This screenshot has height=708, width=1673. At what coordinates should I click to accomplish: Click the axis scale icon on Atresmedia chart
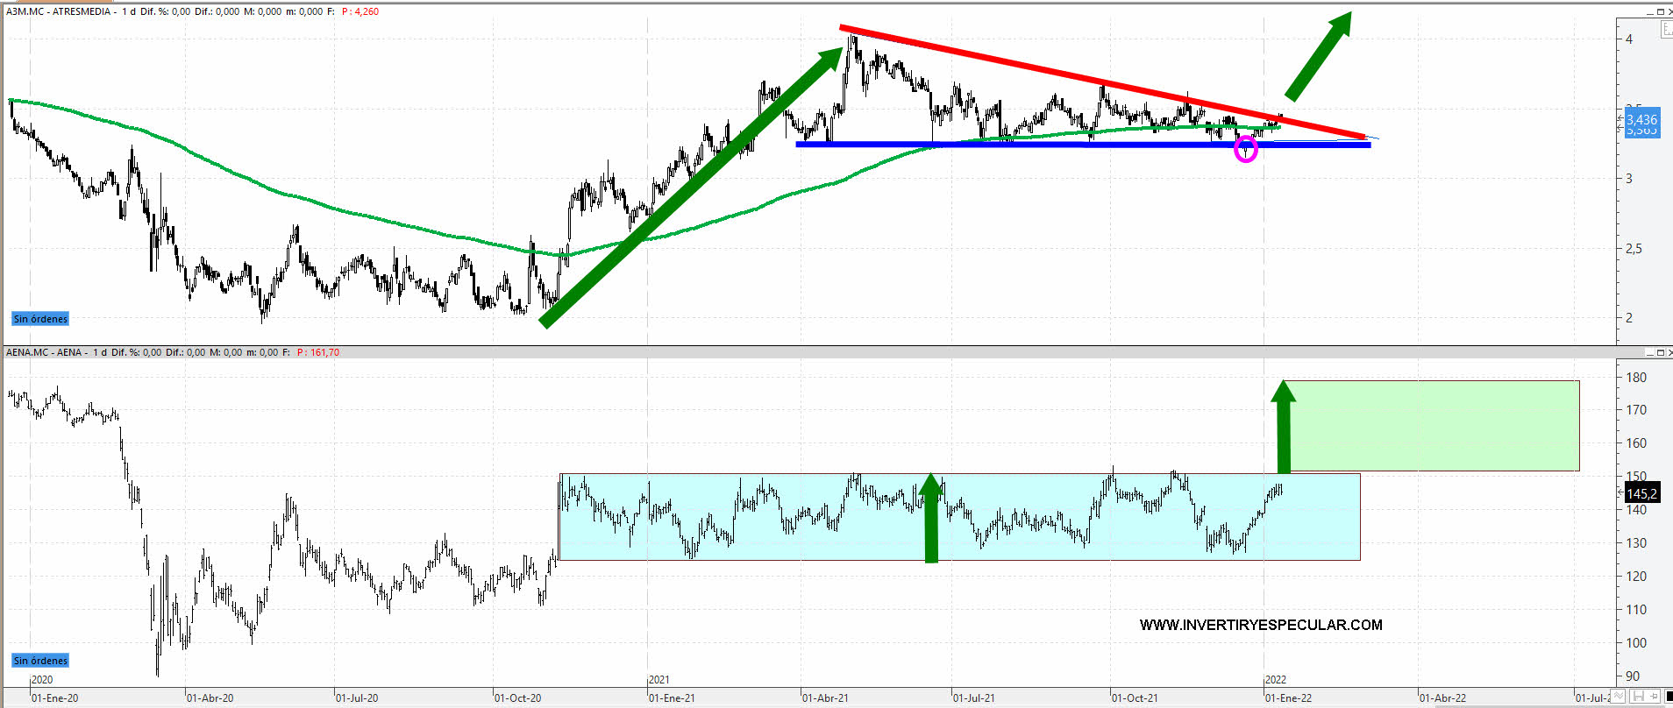(x=1666, y=30)
